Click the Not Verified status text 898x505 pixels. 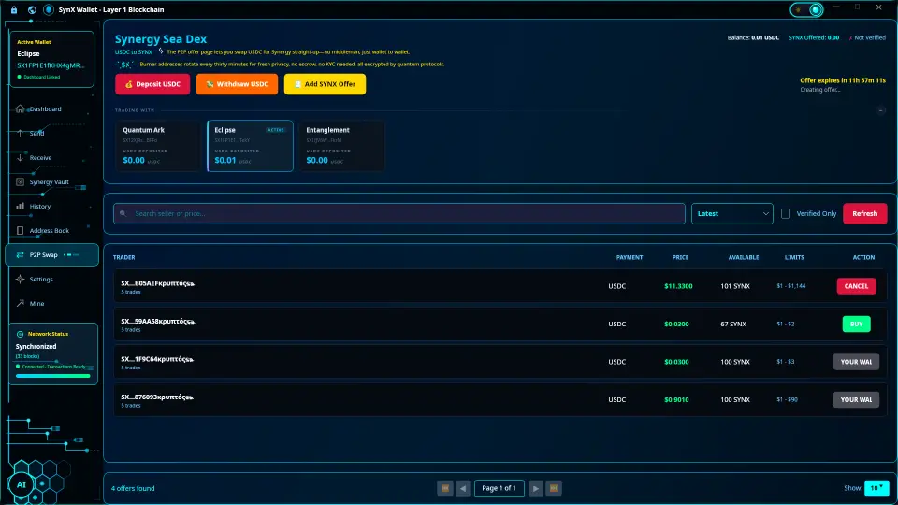(867, 37)
